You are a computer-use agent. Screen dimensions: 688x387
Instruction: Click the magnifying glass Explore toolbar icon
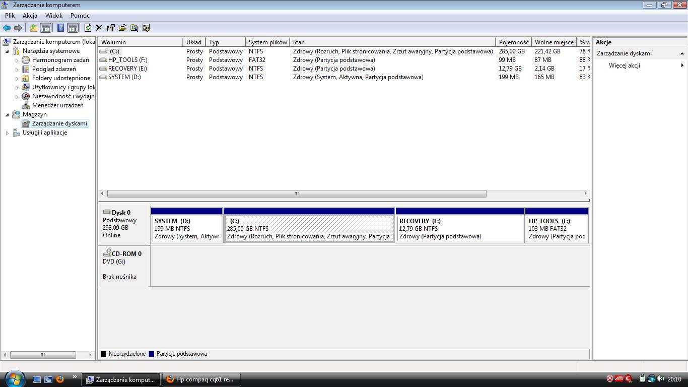(134, 28)
